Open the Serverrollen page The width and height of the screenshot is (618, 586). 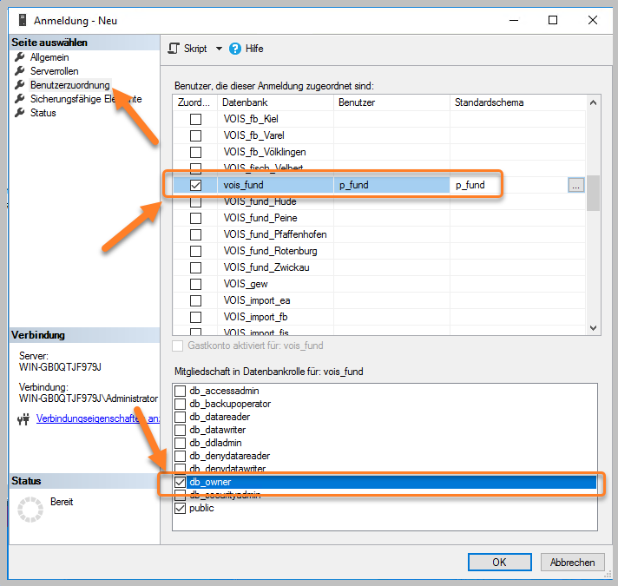click(55, 71)
